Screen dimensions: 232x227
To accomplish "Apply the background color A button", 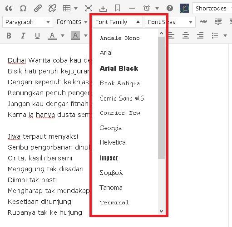I will (75, 35).
